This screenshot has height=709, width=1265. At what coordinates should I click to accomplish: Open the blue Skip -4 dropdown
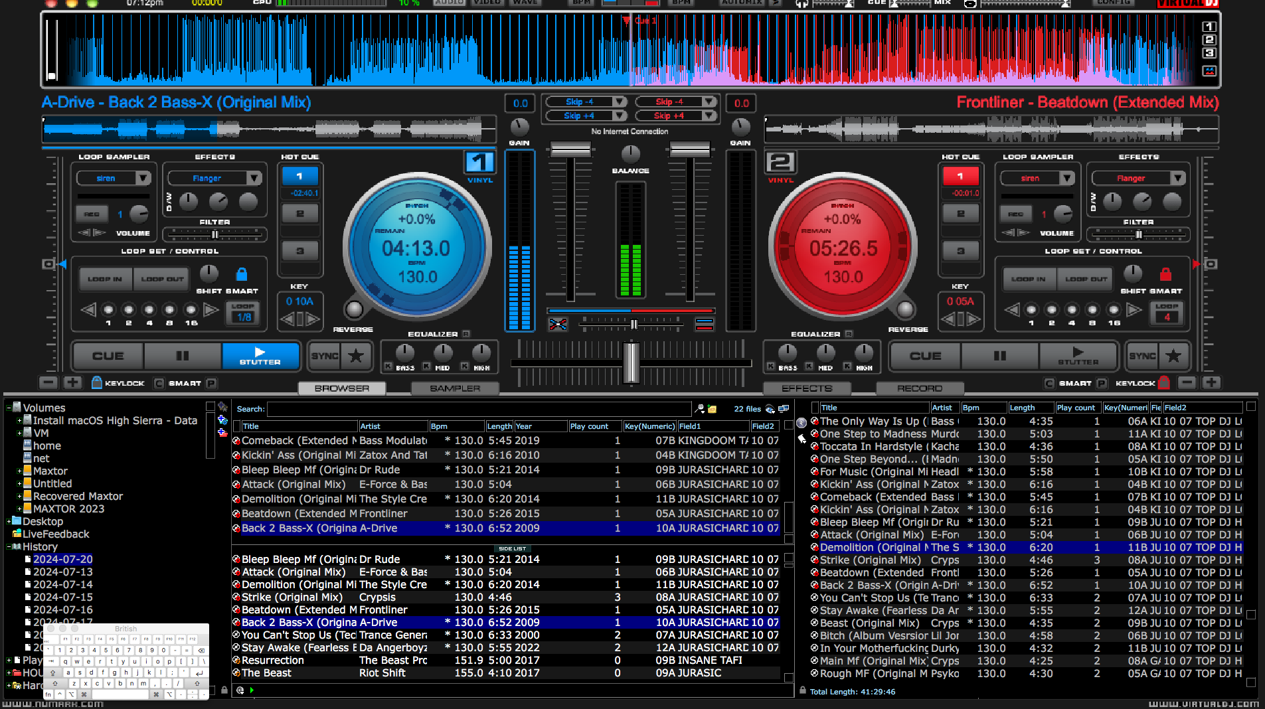(x=619, y=102)
